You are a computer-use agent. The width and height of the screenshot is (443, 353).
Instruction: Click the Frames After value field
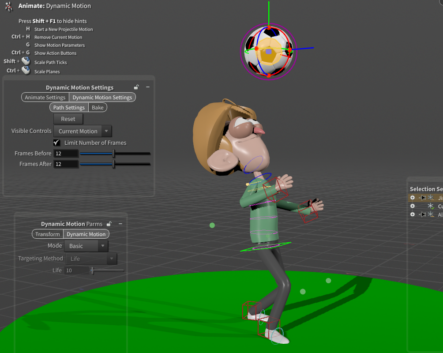(x=66, y=164)
